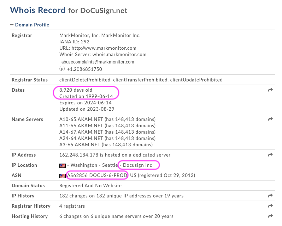
Task: Click 'Expires on 2024-06-14' date
Action: (x=86, y=103)
